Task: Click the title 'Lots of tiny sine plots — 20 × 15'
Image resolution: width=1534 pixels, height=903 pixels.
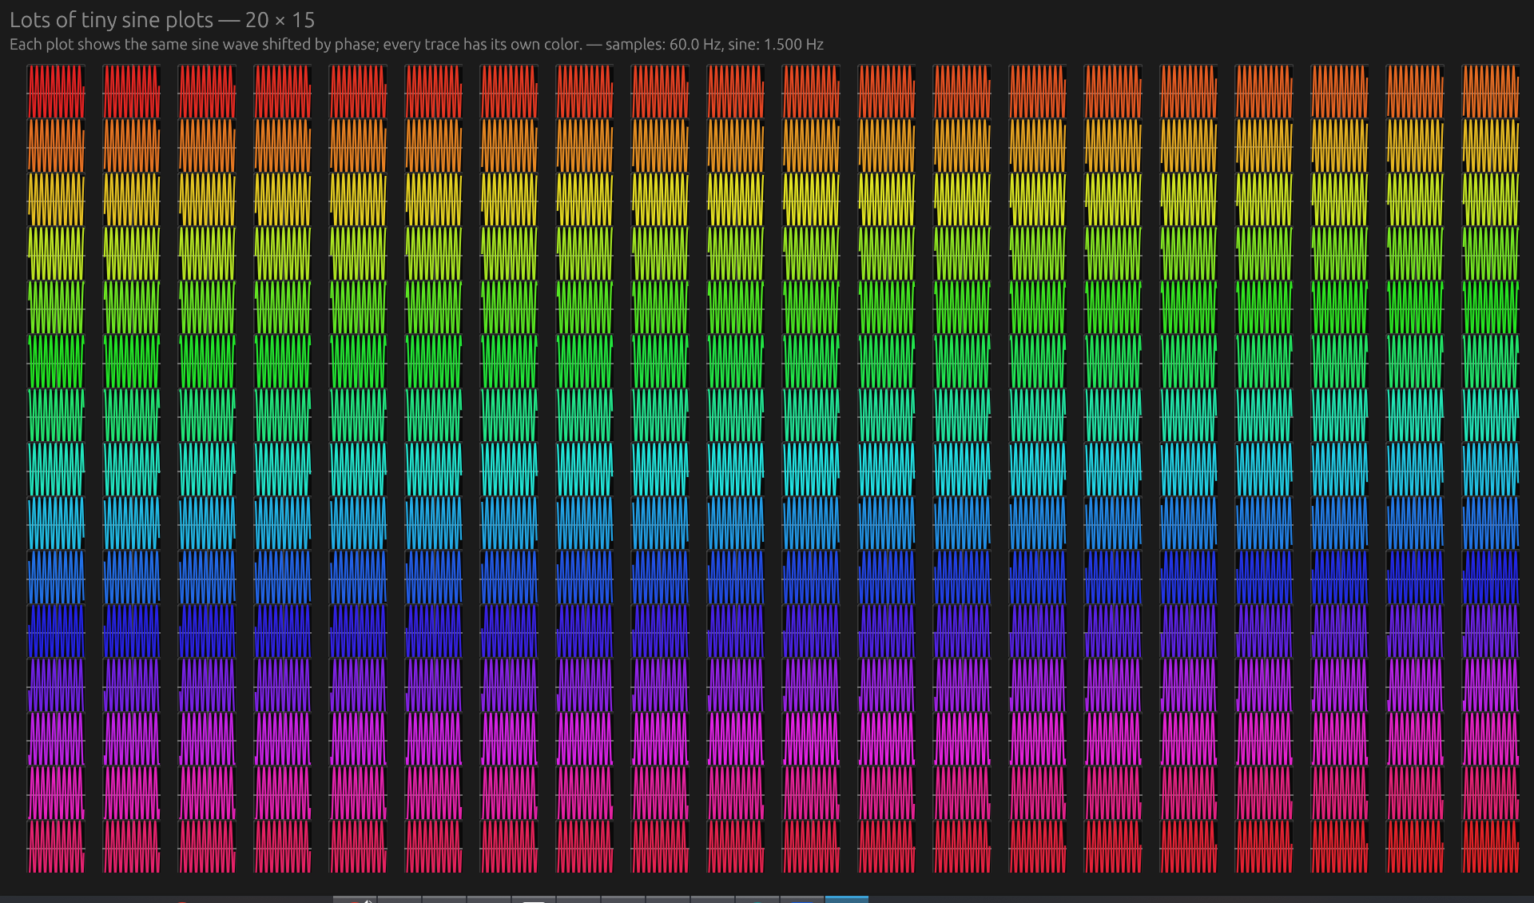Action: pos(162,20)
